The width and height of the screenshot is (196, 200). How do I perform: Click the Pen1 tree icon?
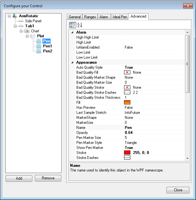click(39, 46)
